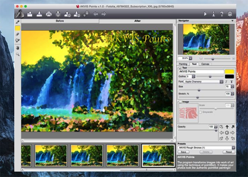
Task: Select the highlighted last thumbnail in filmstrip
Action: tap(158, 155)
